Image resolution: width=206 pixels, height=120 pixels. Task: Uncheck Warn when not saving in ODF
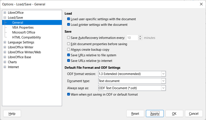[68, 94]
